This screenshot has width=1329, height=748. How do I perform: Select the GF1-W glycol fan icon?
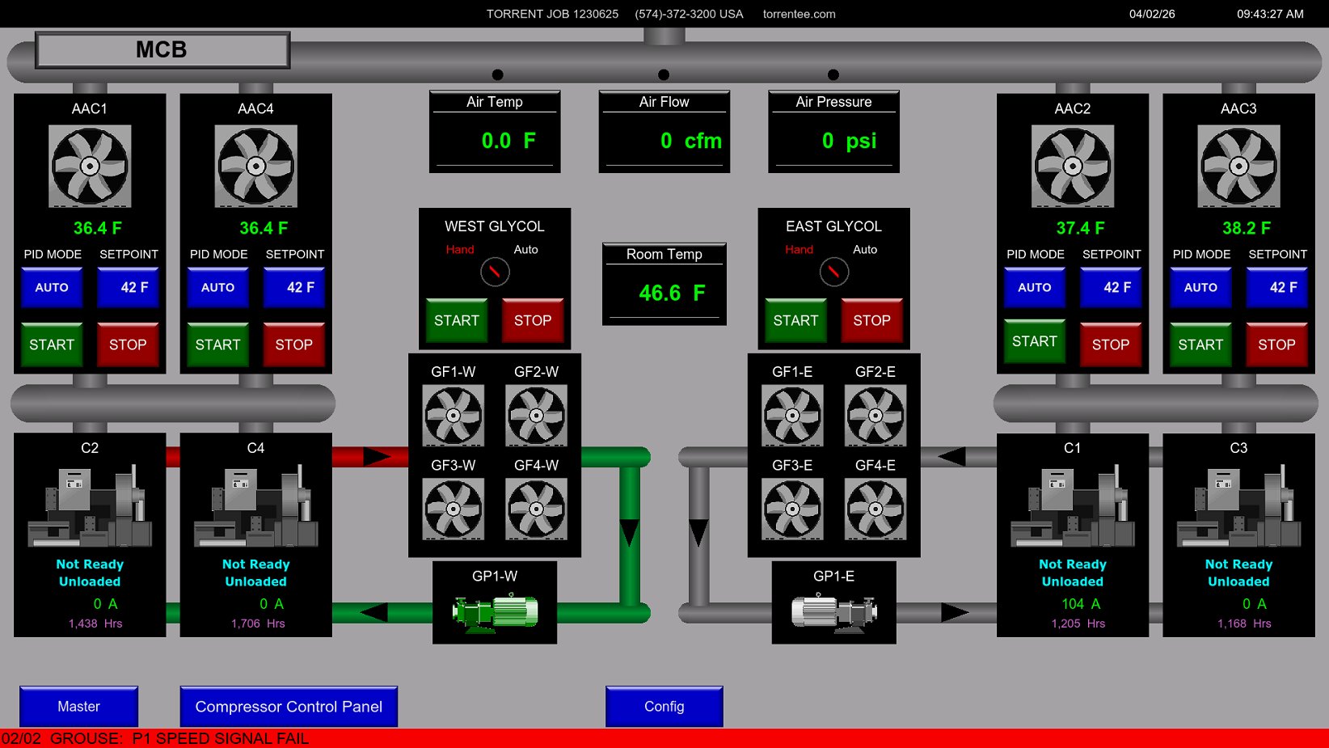454,416
